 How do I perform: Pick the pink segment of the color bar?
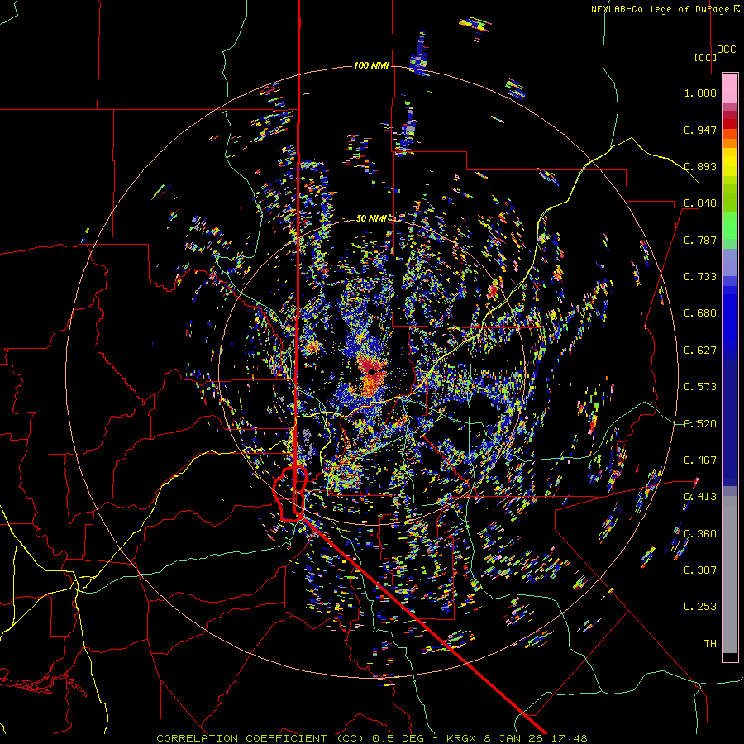[x=730, y=88]
